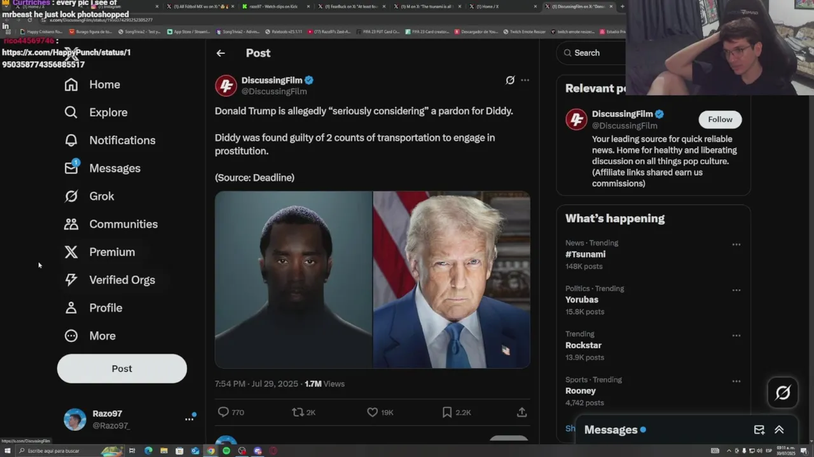This screenshot has height=457, width=814.
Task: Open a new browser tab
Action: pos(622,6)
